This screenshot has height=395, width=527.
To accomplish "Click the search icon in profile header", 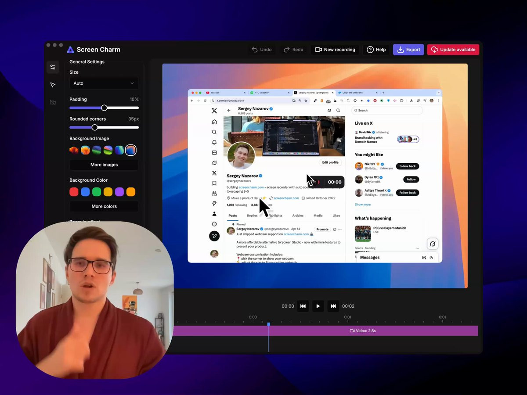I will point(338,111).
